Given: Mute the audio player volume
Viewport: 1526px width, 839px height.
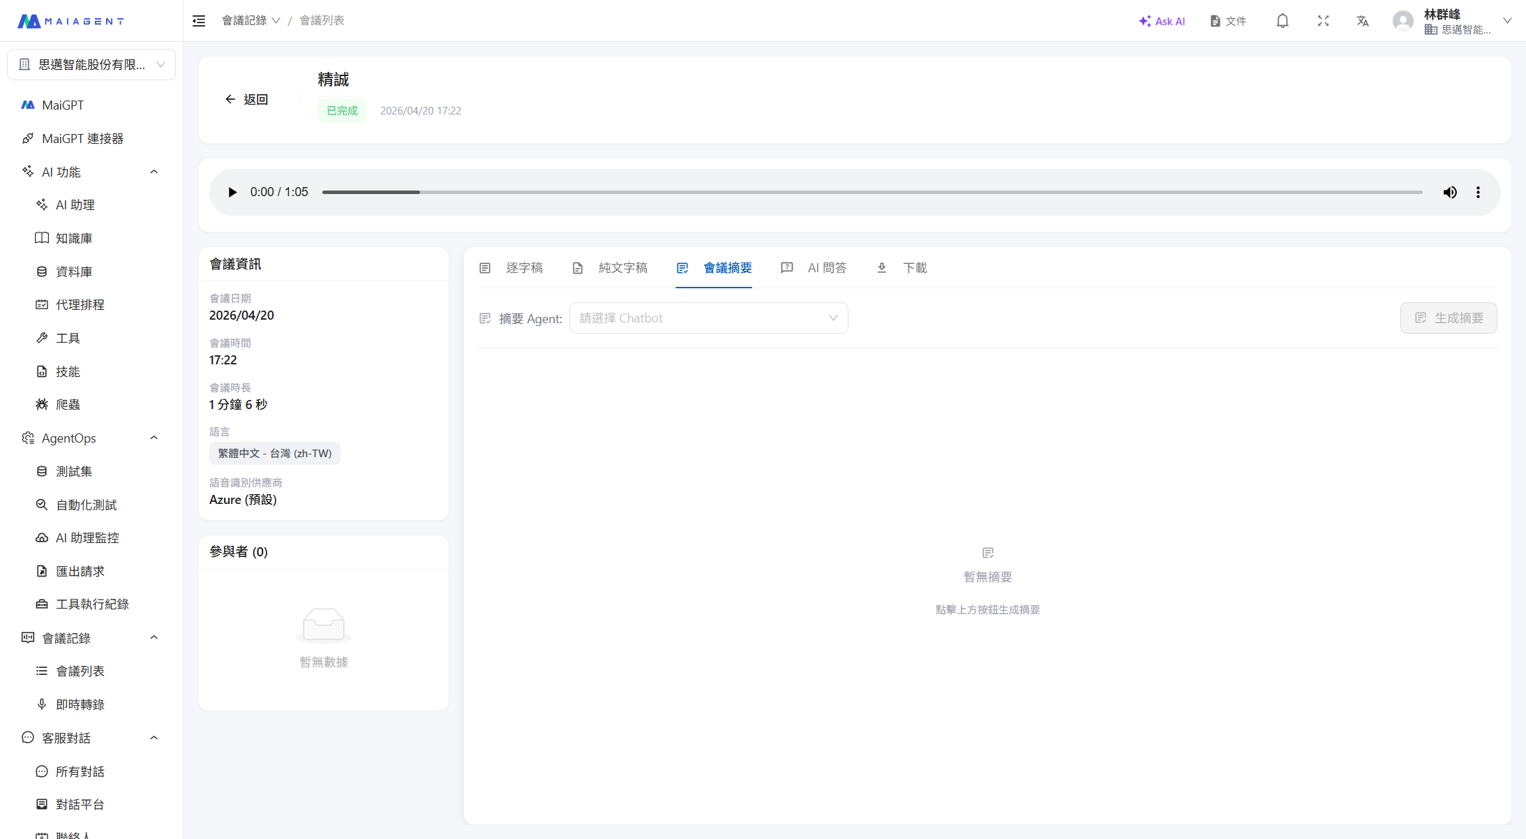Looking at the screenshot, I should click(1450, 192).
